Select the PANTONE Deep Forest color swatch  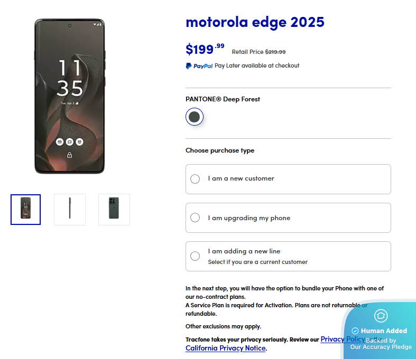194,117
